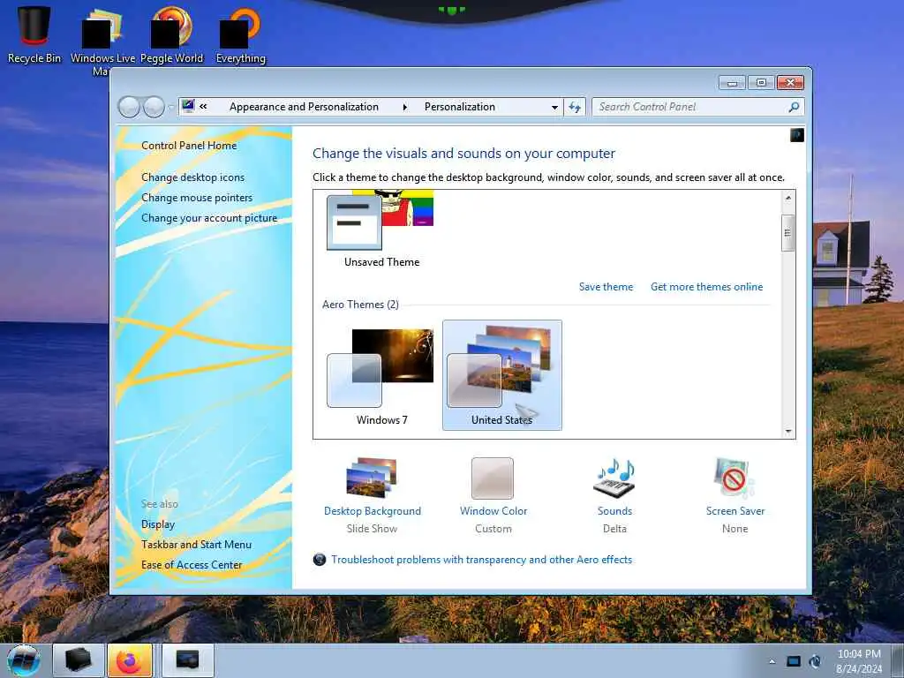Select the United States theme
The height and width of the screenshot is (678, 904).
pos(501,375)
